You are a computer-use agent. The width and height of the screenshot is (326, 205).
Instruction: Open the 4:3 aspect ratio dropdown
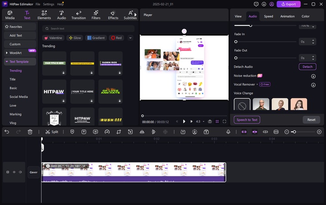tap(200, 122)
